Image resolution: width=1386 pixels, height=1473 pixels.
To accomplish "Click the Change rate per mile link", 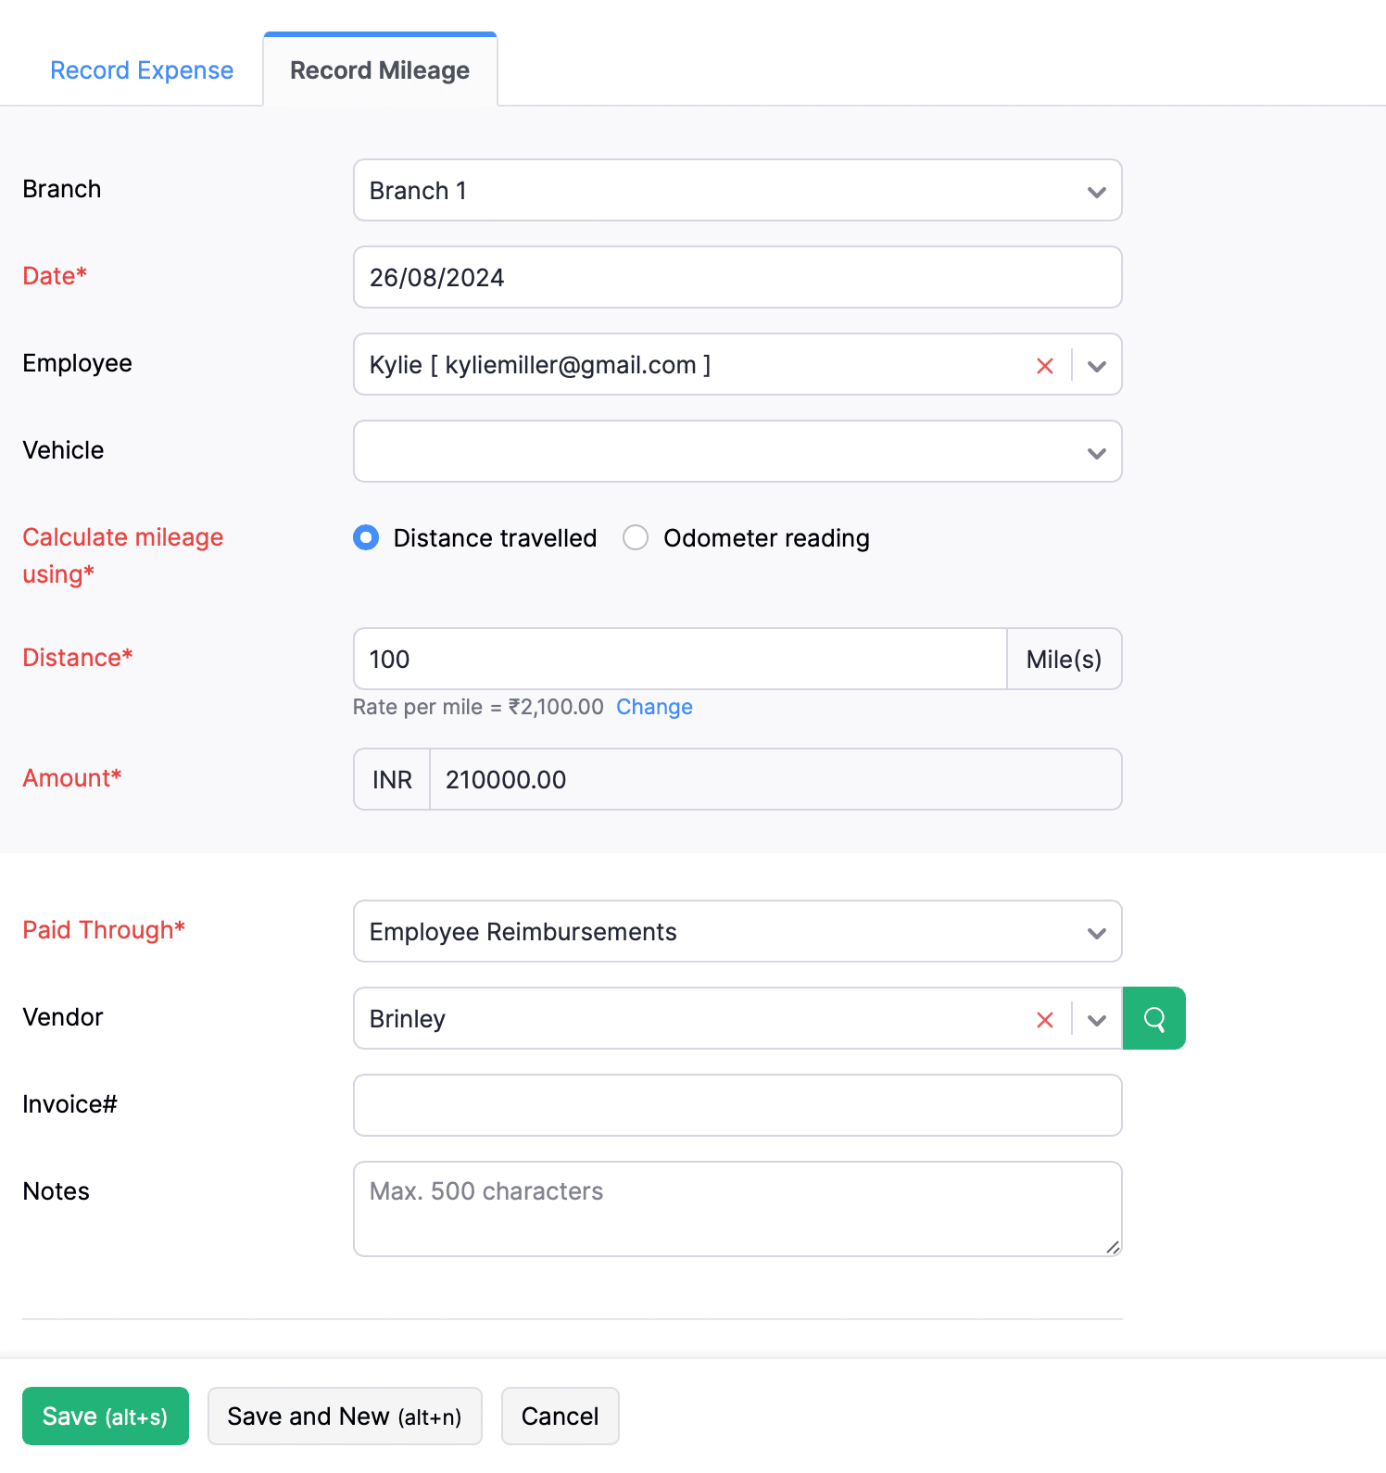I will click(x=654, y=708).
